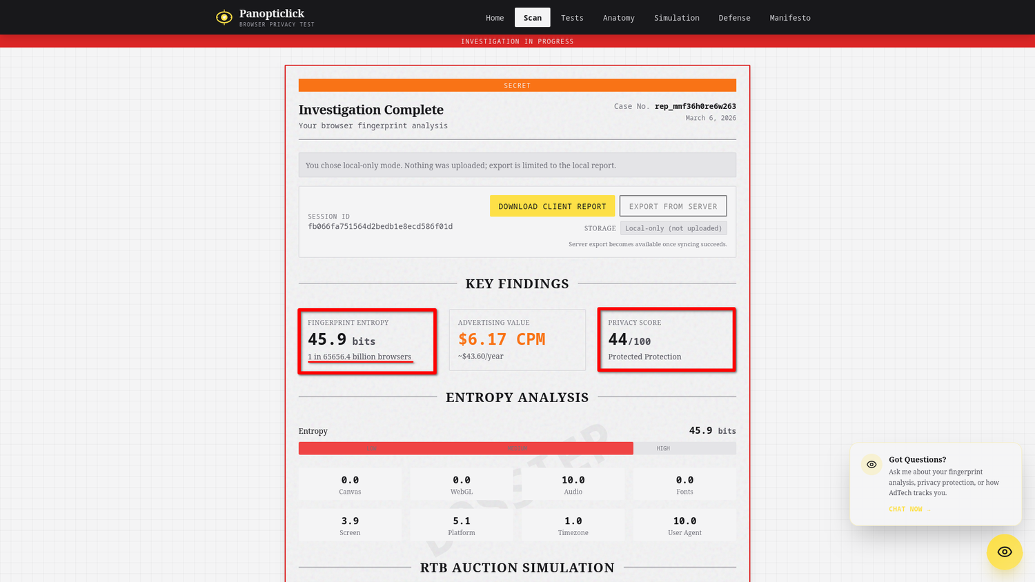This screenshot has width=1035, height=582.
Task: Click the Advertising Value $6.17 CPM card
Action: [x=517, y=340]
